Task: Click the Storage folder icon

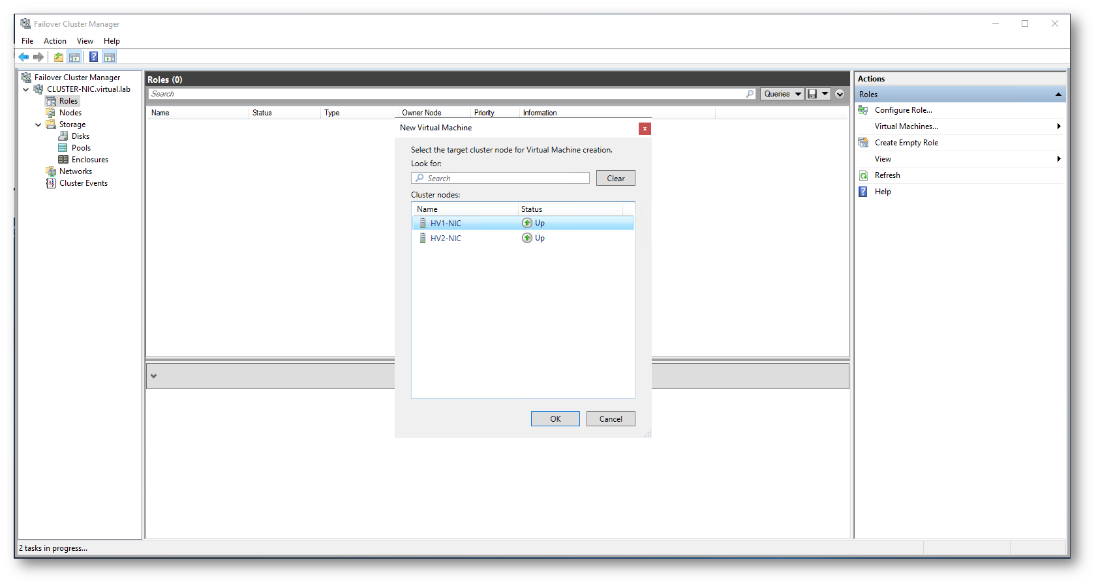Action: pyautogui.click(x=51, y=125)
